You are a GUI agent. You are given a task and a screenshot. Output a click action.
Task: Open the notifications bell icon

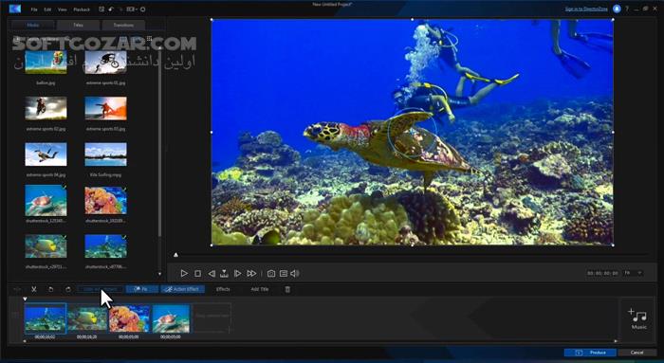(617, 9)
